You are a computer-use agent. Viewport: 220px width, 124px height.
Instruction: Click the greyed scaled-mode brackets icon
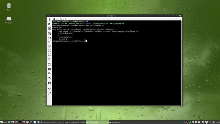(x=49, y=51)
